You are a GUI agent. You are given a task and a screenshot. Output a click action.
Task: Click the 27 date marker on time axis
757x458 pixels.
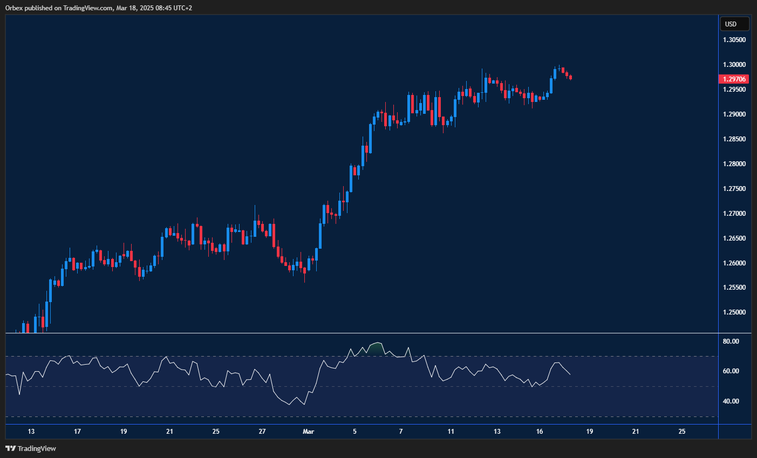tap(262, 432)
